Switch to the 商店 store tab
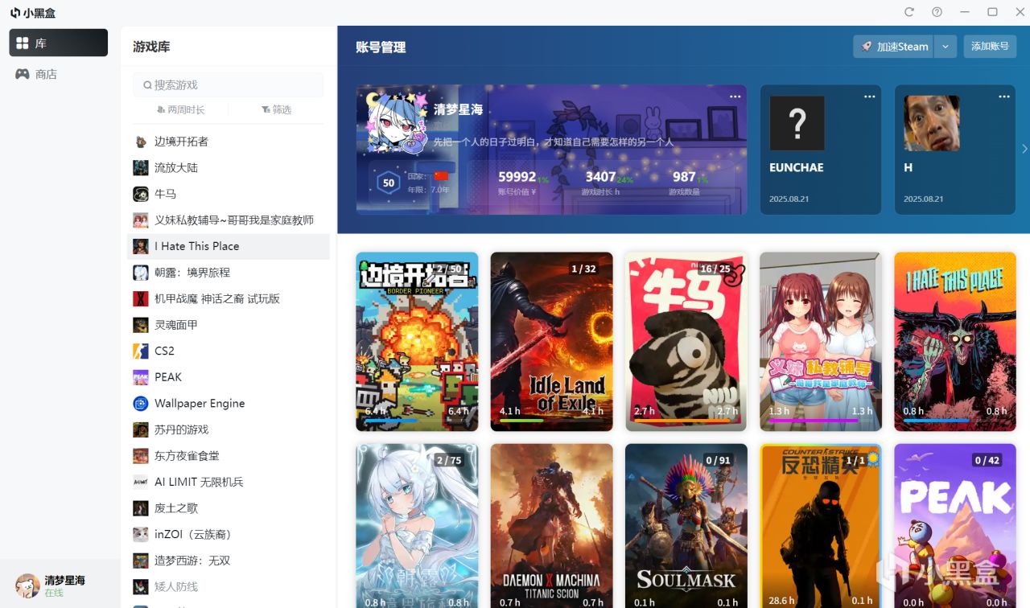 [59, 74]
